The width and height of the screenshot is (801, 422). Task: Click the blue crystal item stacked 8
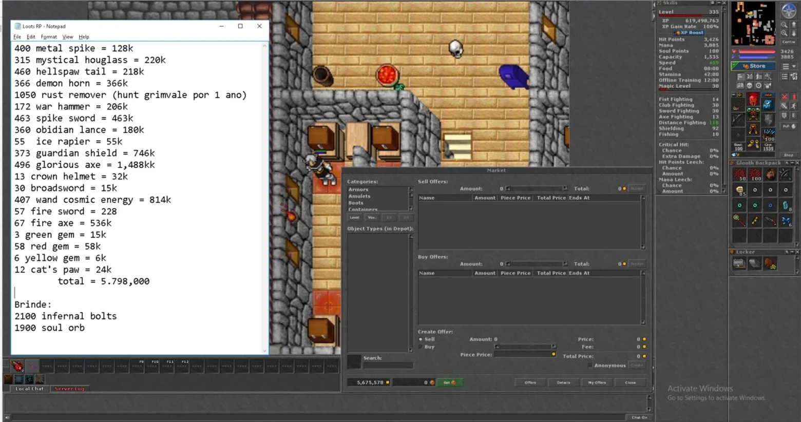[x=786, y=205]
